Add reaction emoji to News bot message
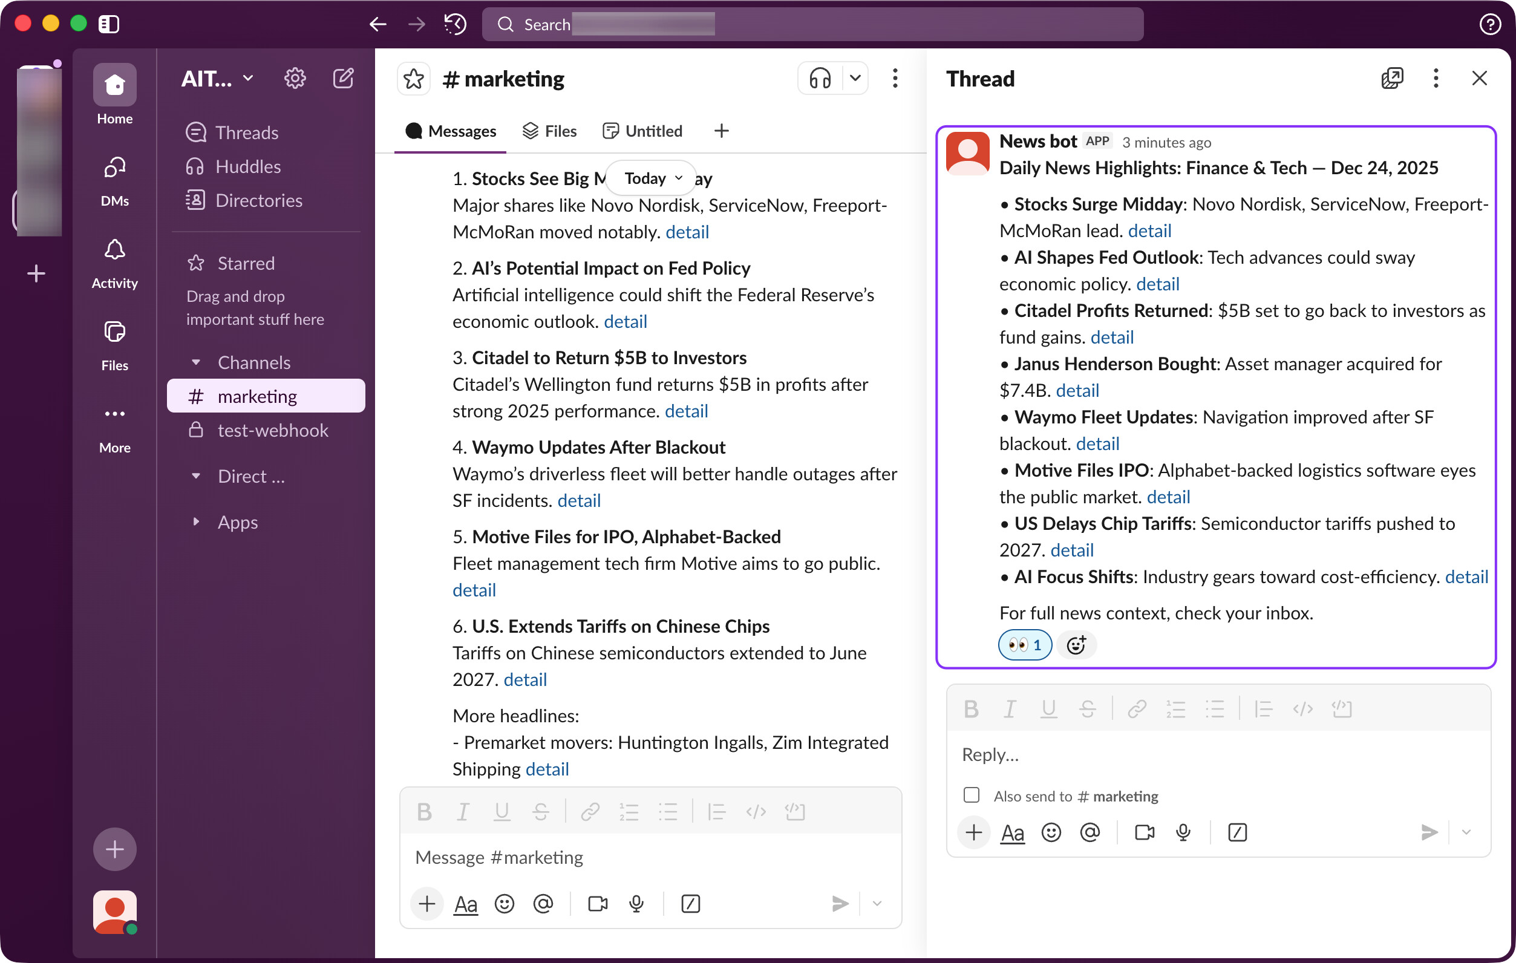Viewport: 1516px width, 963px height. [x=1076, y=644]
